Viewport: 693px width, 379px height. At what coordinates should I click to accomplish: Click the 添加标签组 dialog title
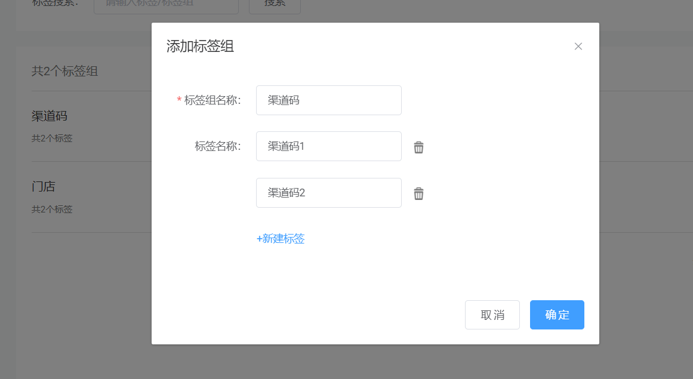200,46
